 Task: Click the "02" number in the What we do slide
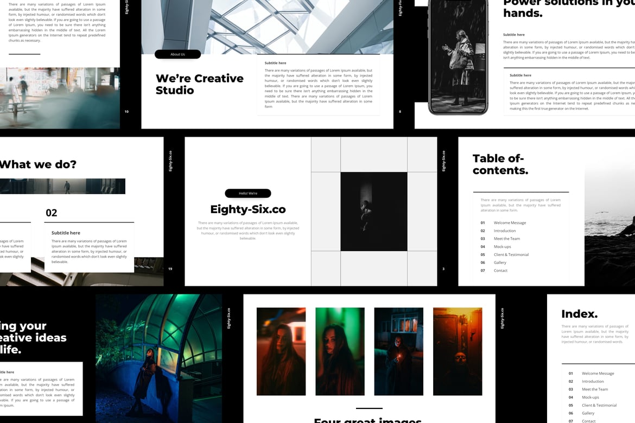tap(52, 213)
